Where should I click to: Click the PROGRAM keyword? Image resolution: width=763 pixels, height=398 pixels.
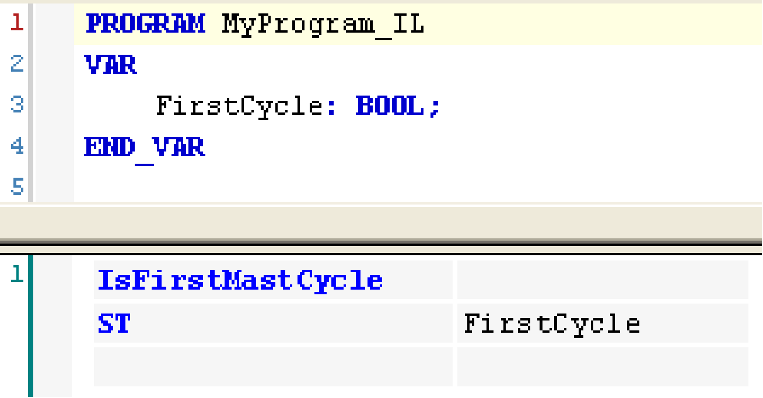145,24
